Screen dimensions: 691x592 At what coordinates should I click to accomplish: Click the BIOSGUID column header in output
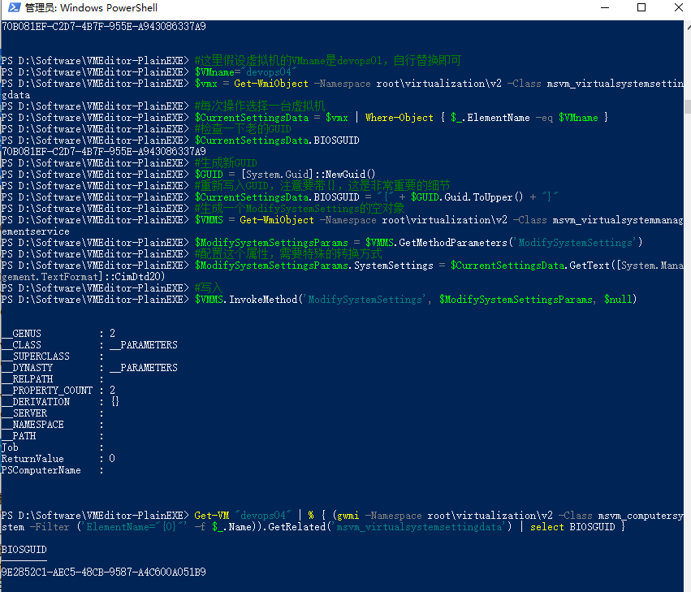[x=24, y=550]
